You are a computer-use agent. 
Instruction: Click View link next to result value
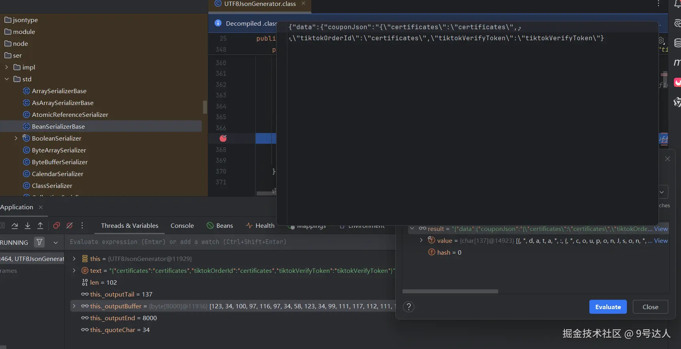tap(661, 229)
